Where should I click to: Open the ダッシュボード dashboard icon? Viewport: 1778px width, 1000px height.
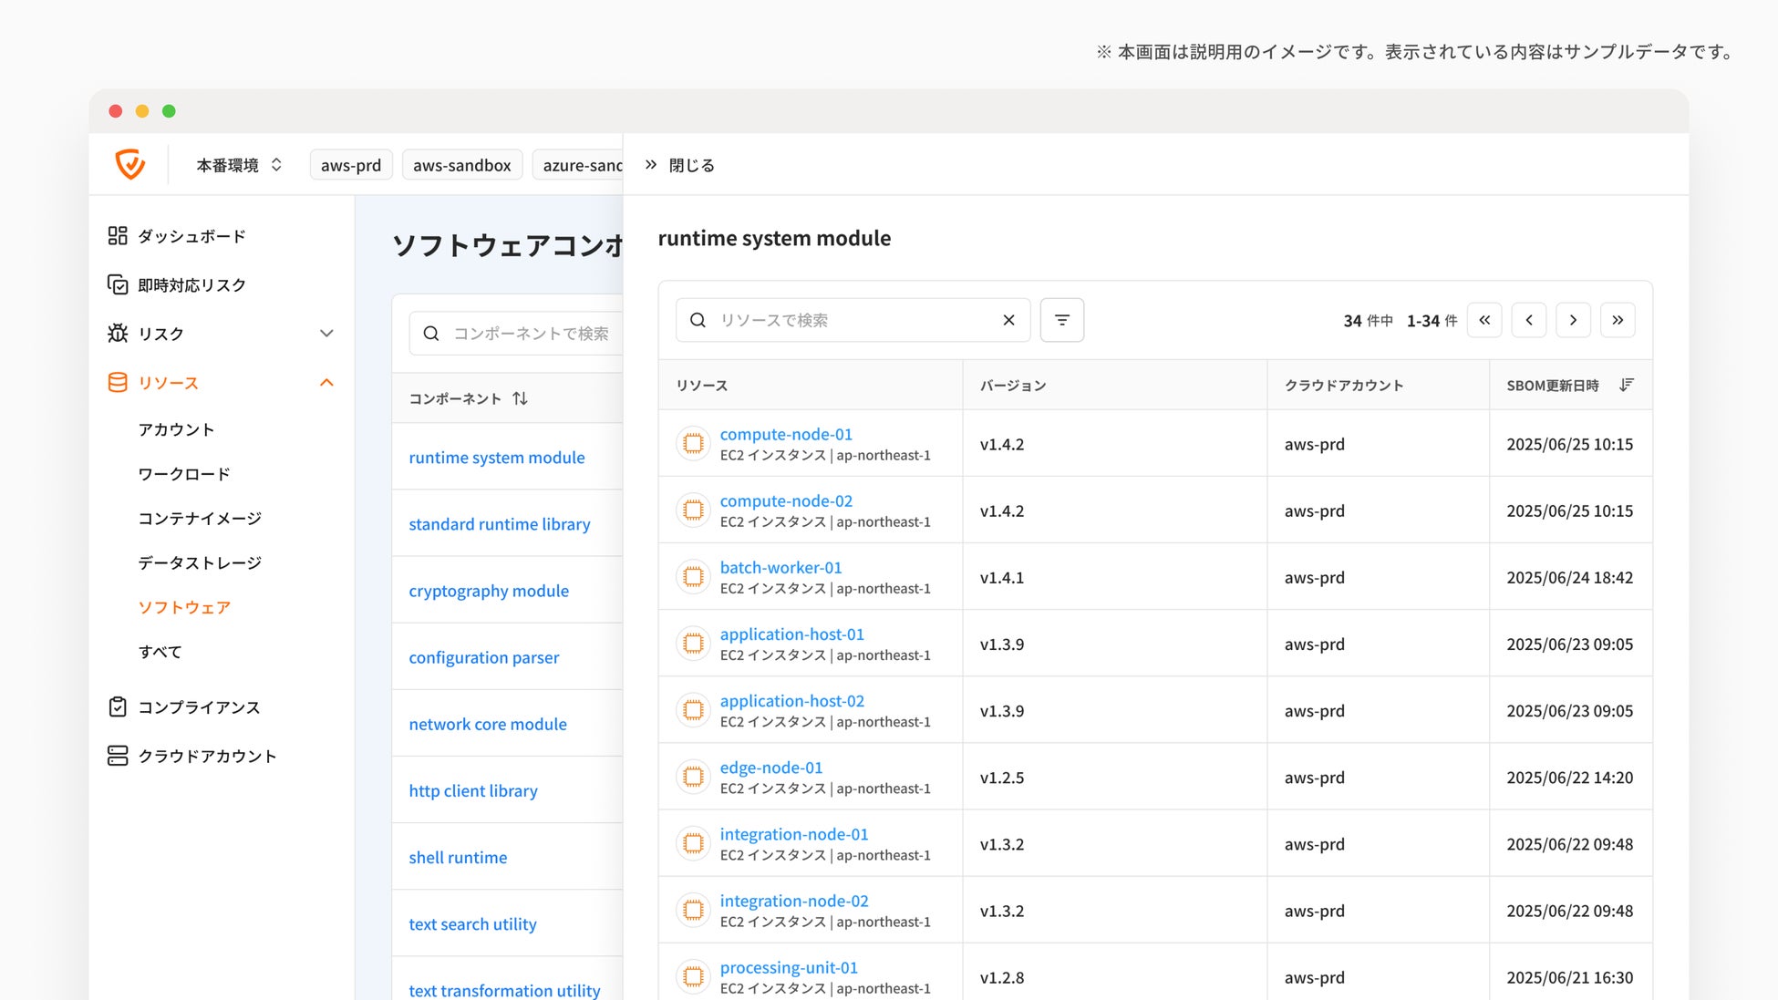point(118,236)
